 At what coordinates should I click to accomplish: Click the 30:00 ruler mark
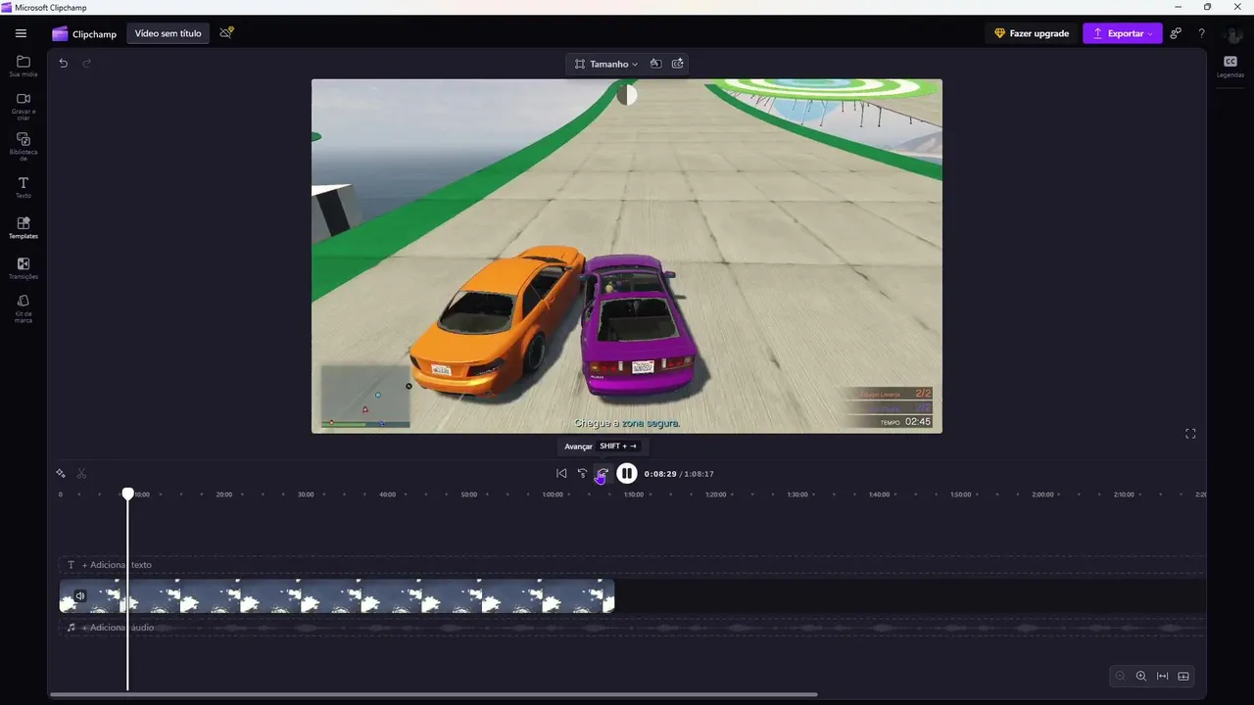click(x=306, y=494)
